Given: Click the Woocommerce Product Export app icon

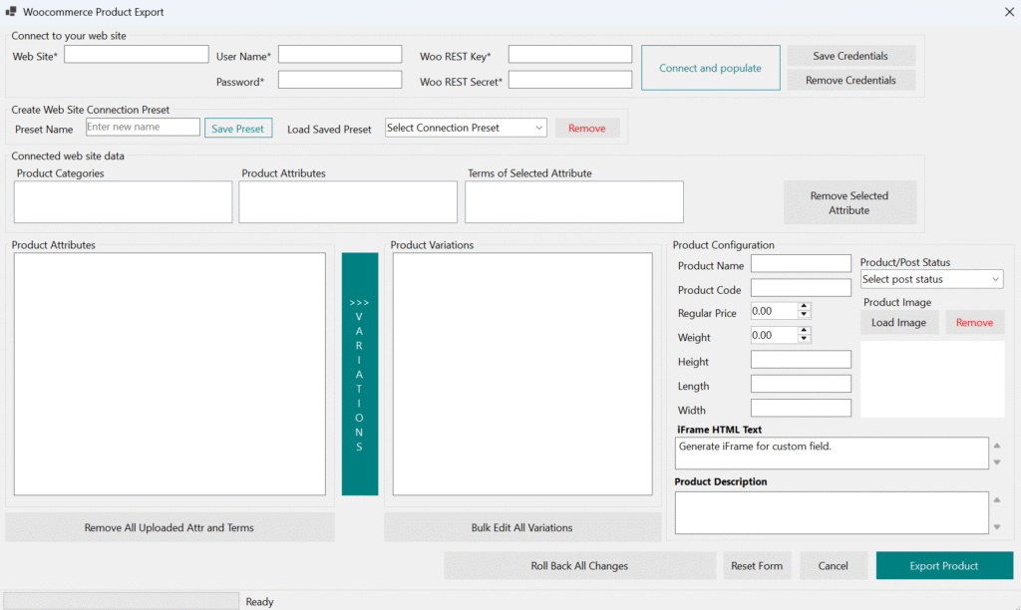Looking at the screenshot, I should click(x=11, y=12).
